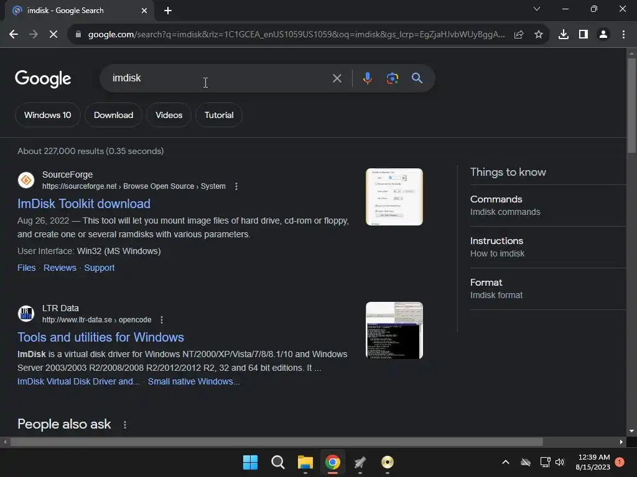Image resolution: width=637 pixels, height=477 pixels.
Task: Open the Chrome three-dot menu
Action: click(623, 35)
